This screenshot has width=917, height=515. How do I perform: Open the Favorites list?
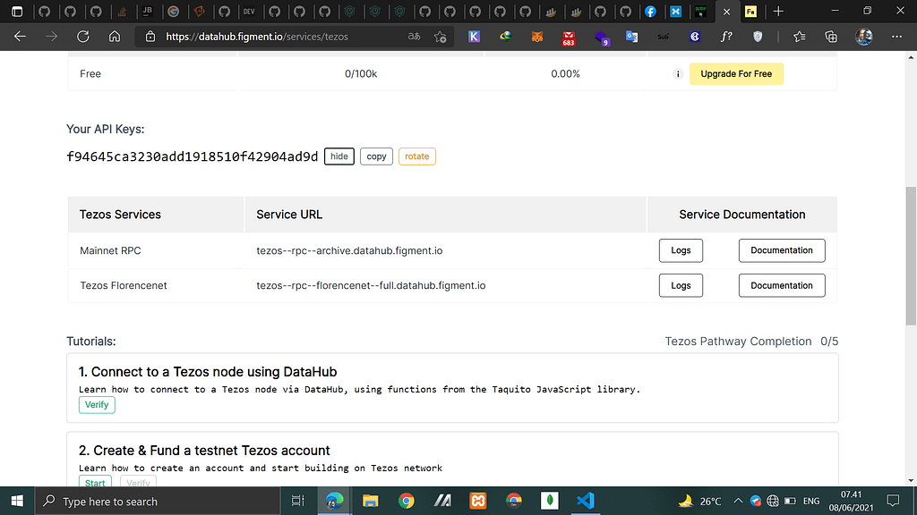coord(800,36)
